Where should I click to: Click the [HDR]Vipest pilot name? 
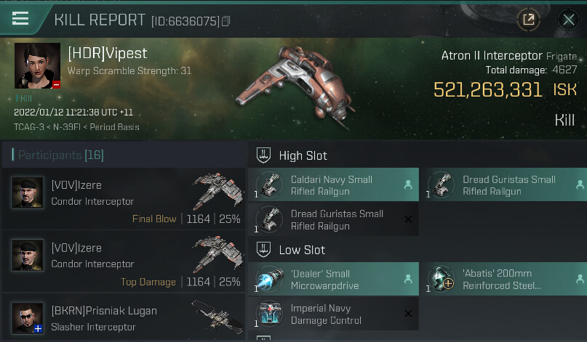point(107,54)
